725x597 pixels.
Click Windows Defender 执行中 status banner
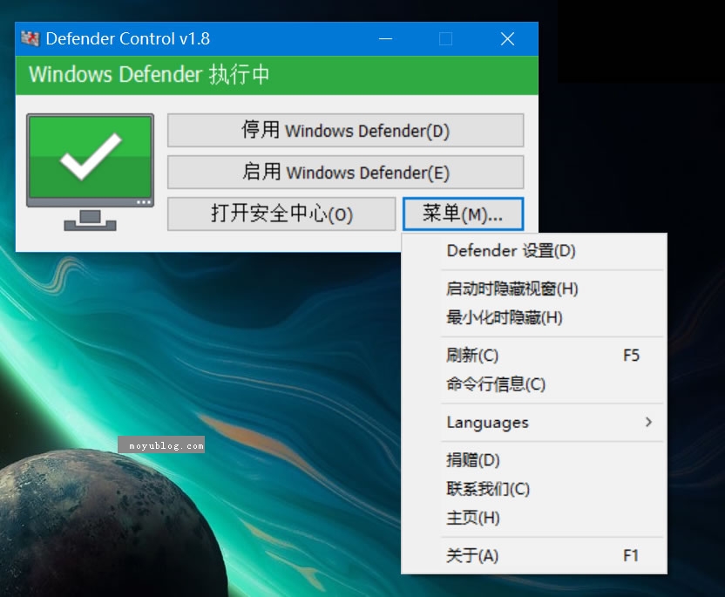pos(277,75)
